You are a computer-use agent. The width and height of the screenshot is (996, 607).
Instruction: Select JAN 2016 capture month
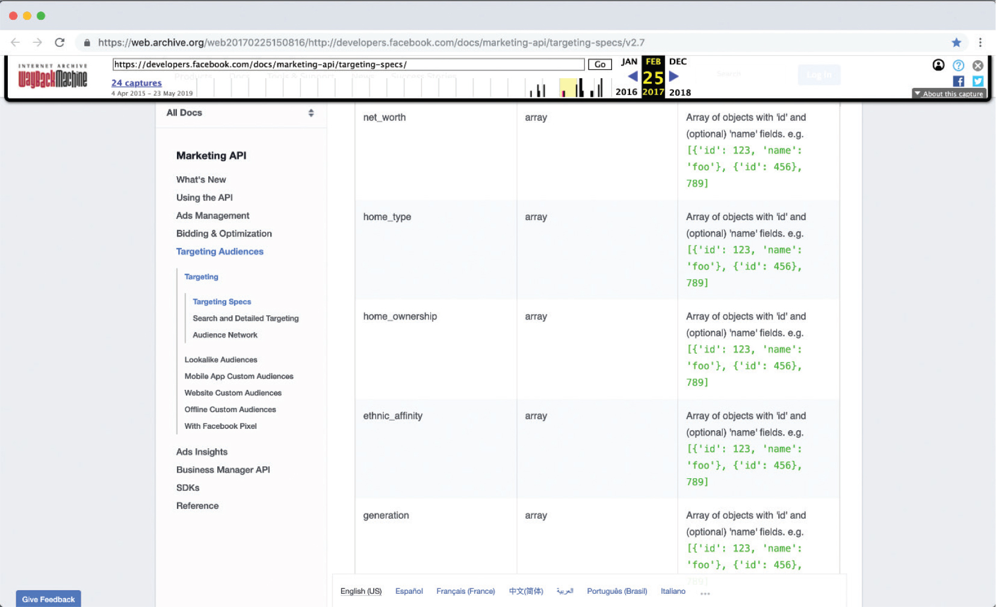point(628,76)
